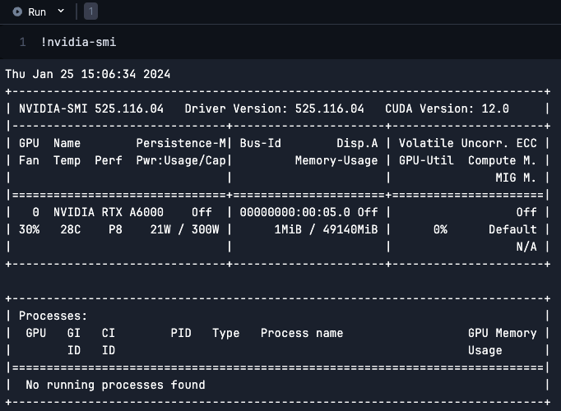Screen dimensions: 561x411
Task: Click CUDA Version: 12.0 text
Action: (447, 109)
